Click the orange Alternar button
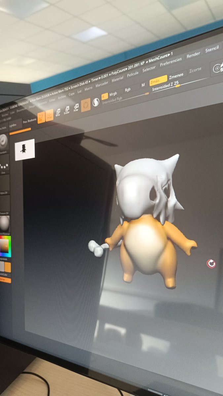Viewport: 223px width, 396px height. point(5,280)
